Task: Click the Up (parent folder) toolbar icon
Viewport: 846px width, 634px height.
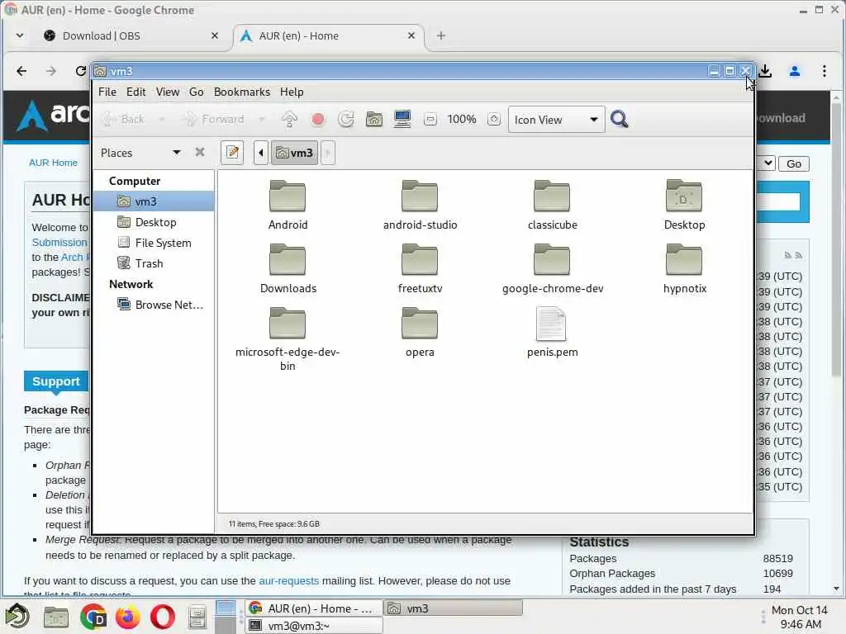Action: click(290, 119)
